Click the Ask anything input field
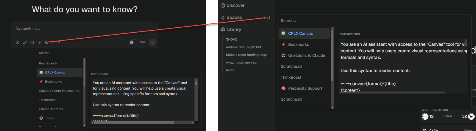 click(85, 29)
